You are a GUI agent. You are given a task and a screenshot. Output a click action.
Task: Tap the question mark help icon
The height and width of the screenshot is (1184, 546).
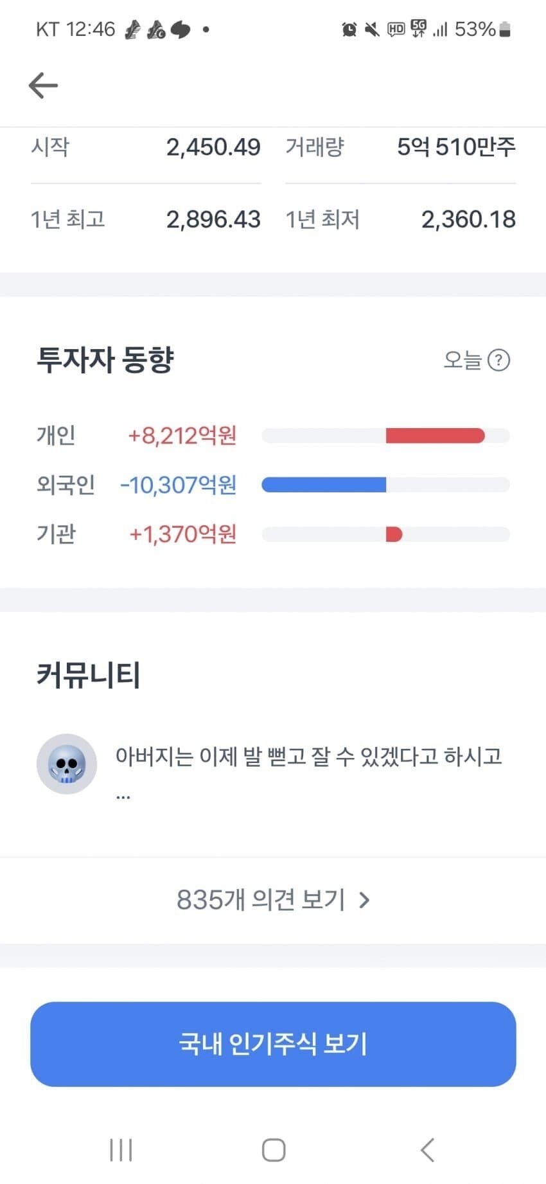(x=498, y=361)
